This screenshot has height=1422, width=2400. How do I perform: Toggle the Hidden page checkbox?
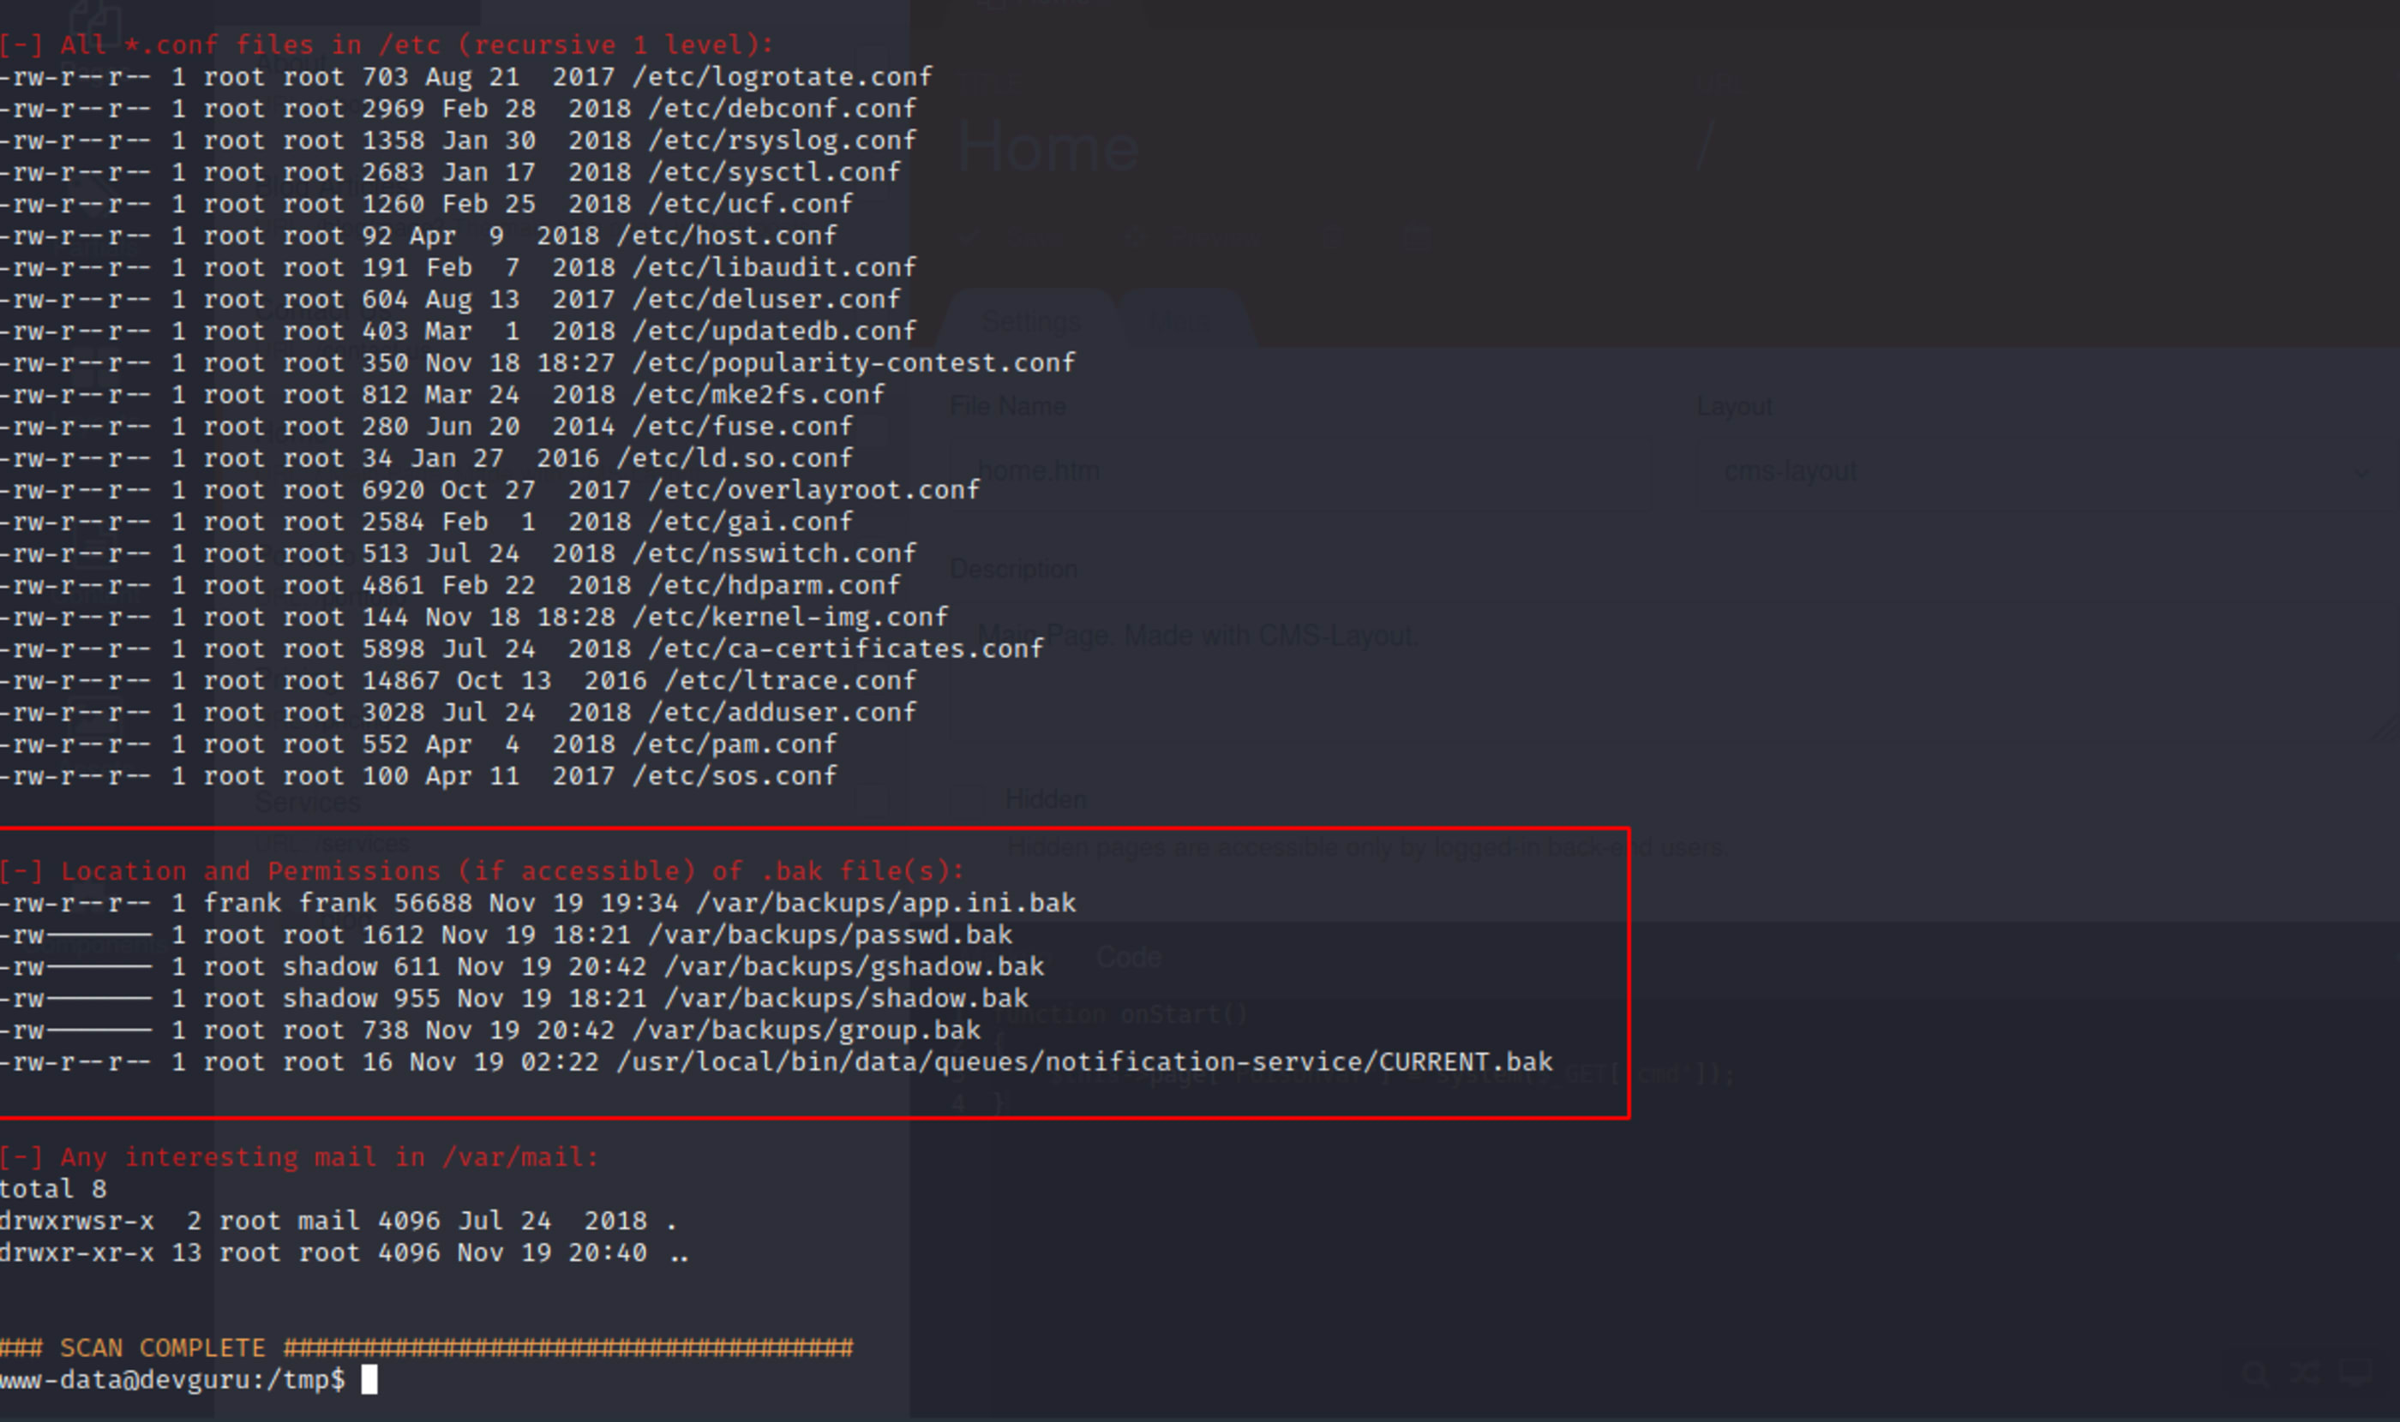tap(967, 799)
